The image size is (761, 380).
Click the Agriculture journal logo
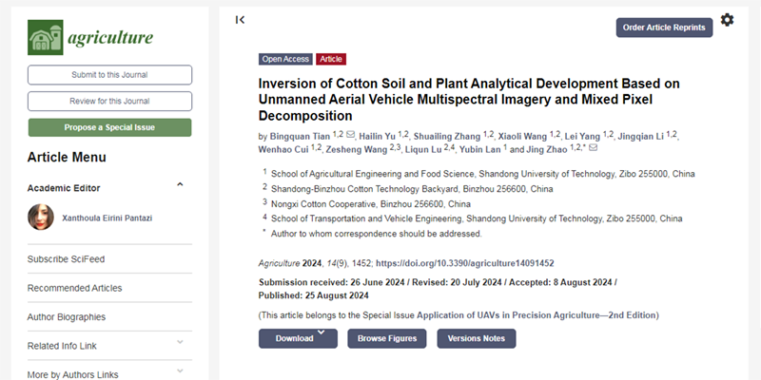[90, 36]
